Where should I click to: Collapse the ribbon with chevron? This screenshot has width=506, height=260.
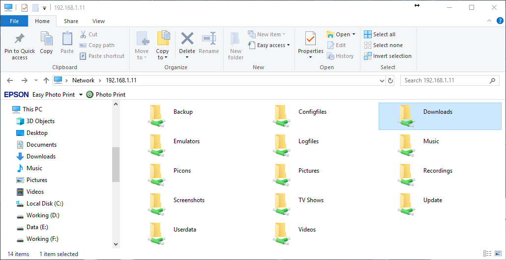pos(489,21)
